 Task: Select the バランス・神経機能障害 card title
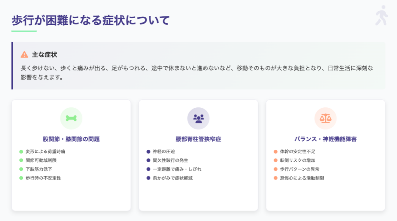(x=325, y=139)
